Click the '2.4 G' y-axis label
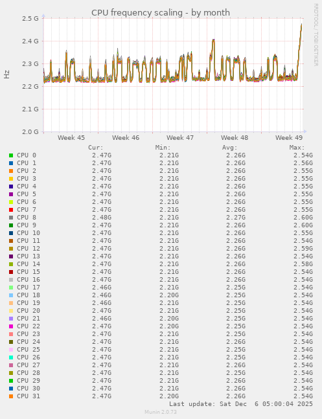 point(30,41)
